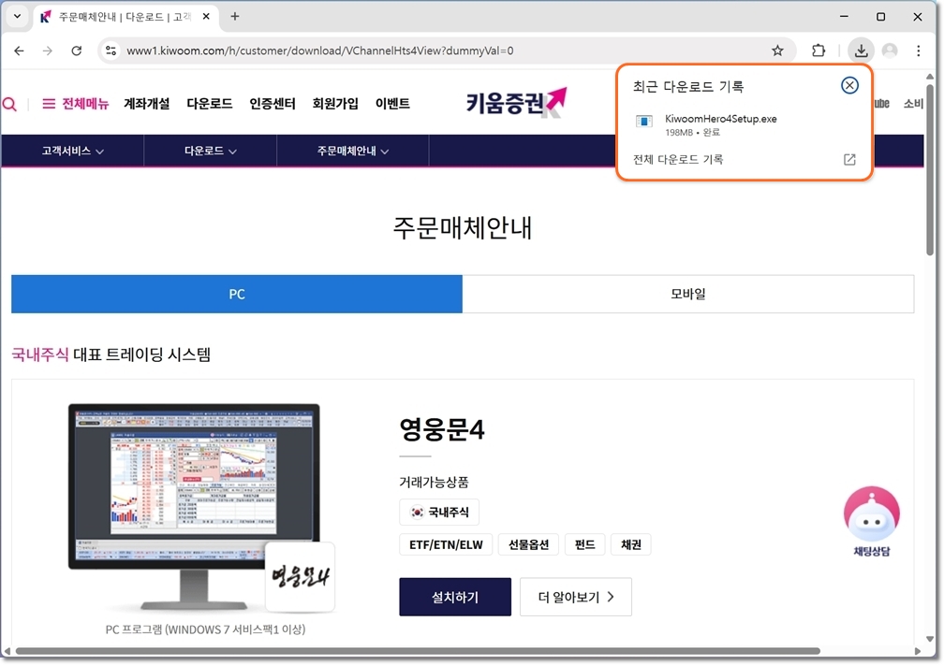Click the 설치하기 button
The image size is (944, 665).
(x=455, y=597)
